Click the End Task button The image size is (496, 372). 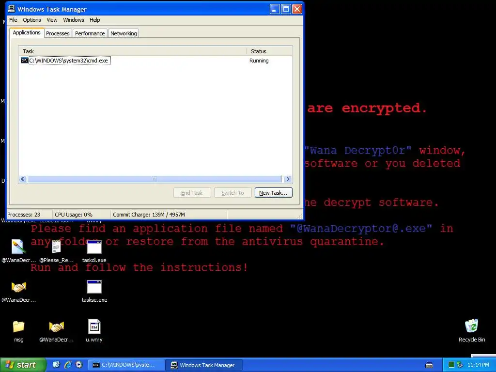192,193
